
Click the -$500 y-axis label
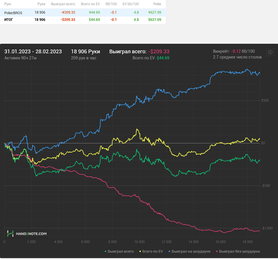266,186
